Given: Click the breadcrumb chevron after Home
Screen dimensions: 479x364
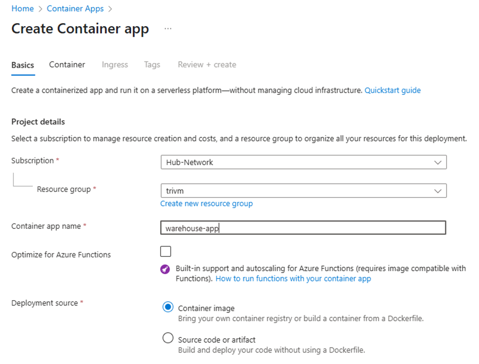Looking at the screenshot, I should (40, 9).
